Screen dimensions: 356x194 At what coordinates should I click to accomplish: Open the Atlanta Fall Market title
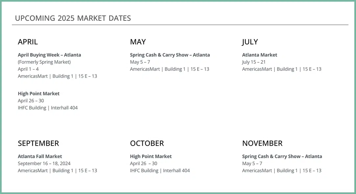[40, 156]
